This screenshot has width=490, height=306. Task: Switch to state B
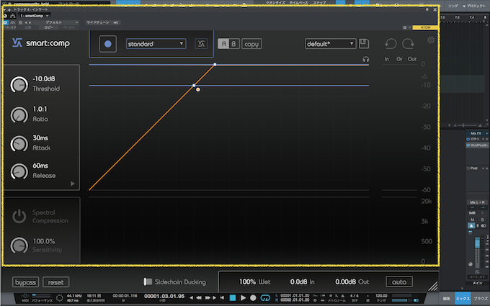[x=234, y=44]
